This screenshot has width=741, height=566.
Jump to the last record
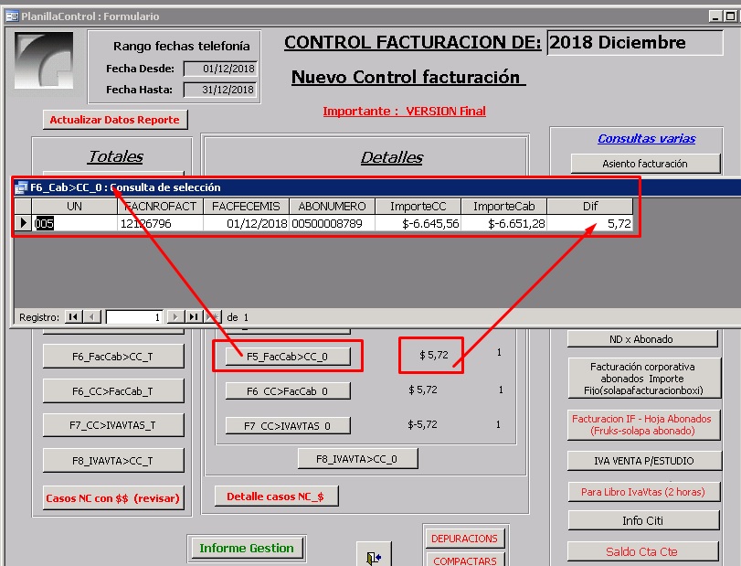pos(193,317)
